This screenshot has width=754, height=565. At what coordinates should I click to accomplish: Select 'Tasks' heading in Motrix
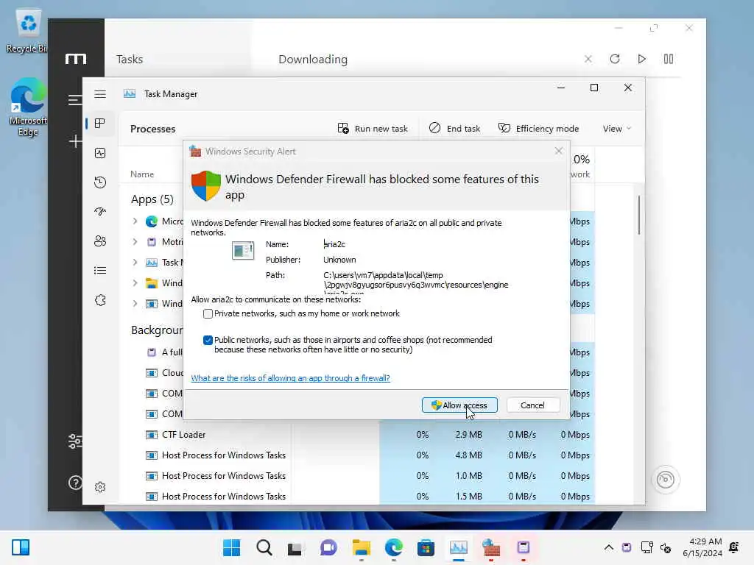pos(130,59)
